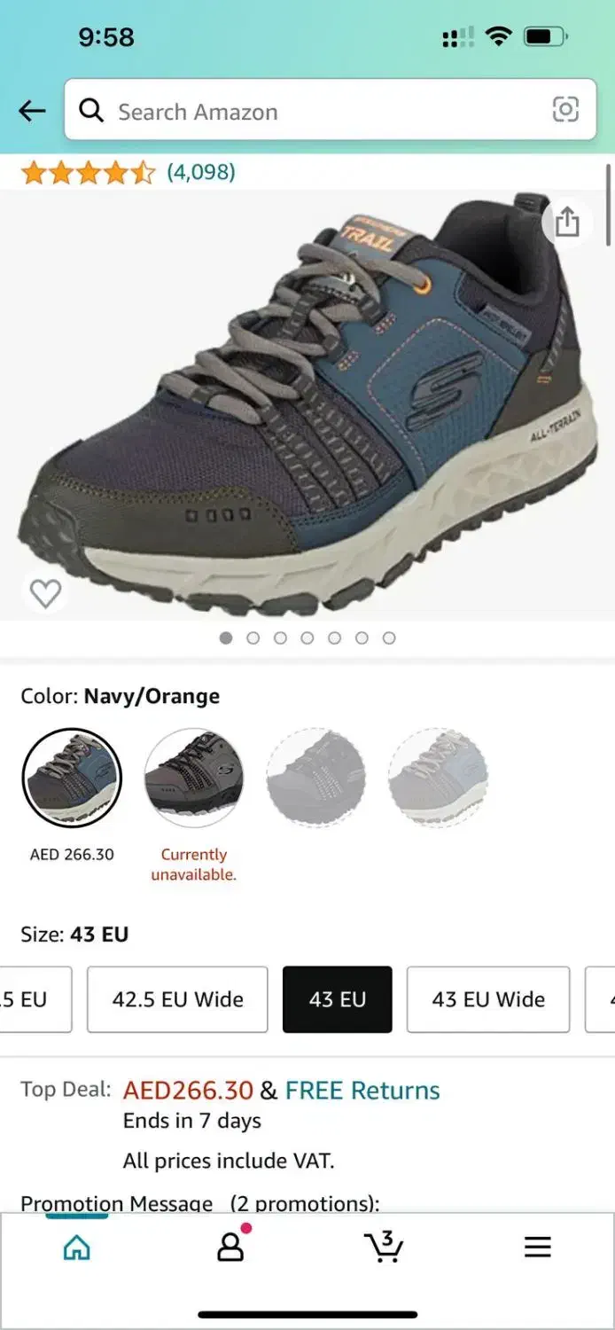Select the 43 EU Wide size
615x1330 pixels.
[488, 999]
